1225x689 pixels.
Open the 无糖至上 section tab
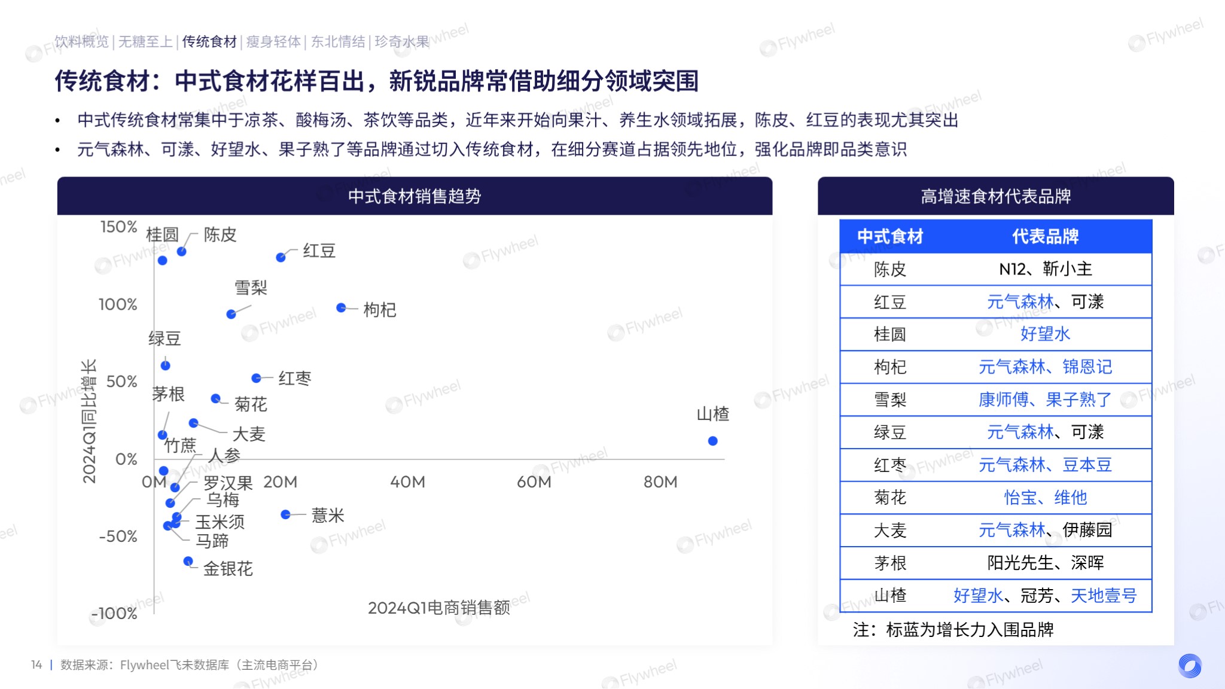[145, 42]
